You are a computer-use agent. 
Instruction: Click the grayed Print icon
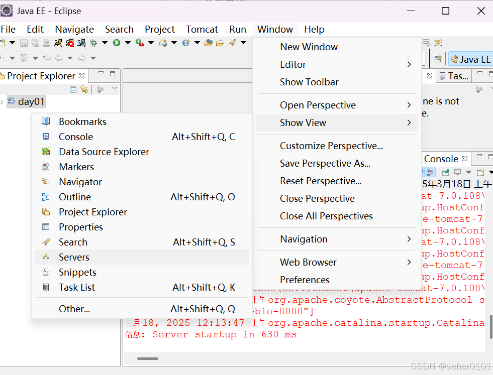click(47, 42)
